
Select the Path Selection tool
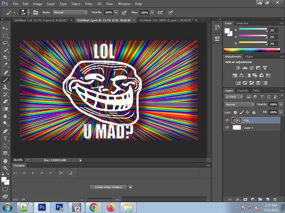click(5, 146)
